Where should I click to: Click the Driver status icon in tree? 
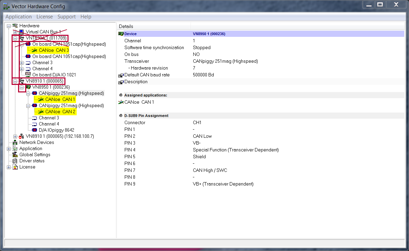15,161
